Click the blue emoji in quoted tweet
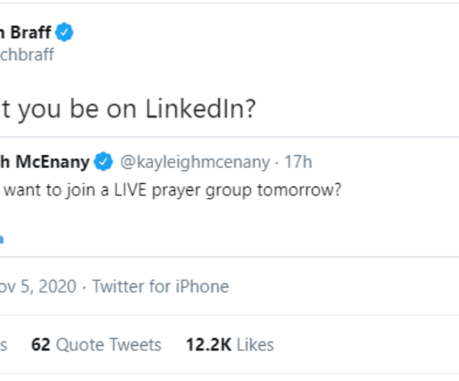The width and height of the screenshot is (459, 381). [2, 237]
